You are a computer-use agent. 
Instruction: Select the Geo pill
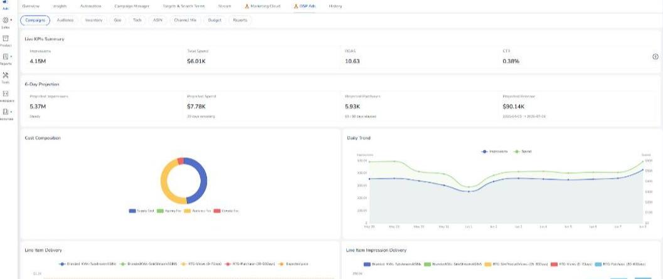[117, 20]
